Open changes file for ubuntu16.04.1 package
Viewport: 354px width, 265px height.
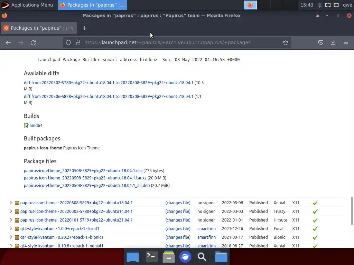[x=178, y=203]
